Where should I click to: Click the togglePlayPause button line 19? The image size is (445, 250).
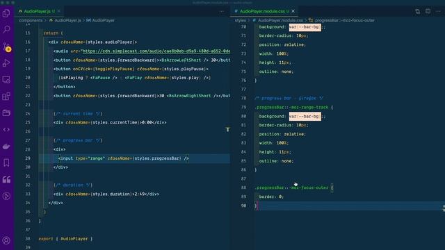(x=131, y=69)
